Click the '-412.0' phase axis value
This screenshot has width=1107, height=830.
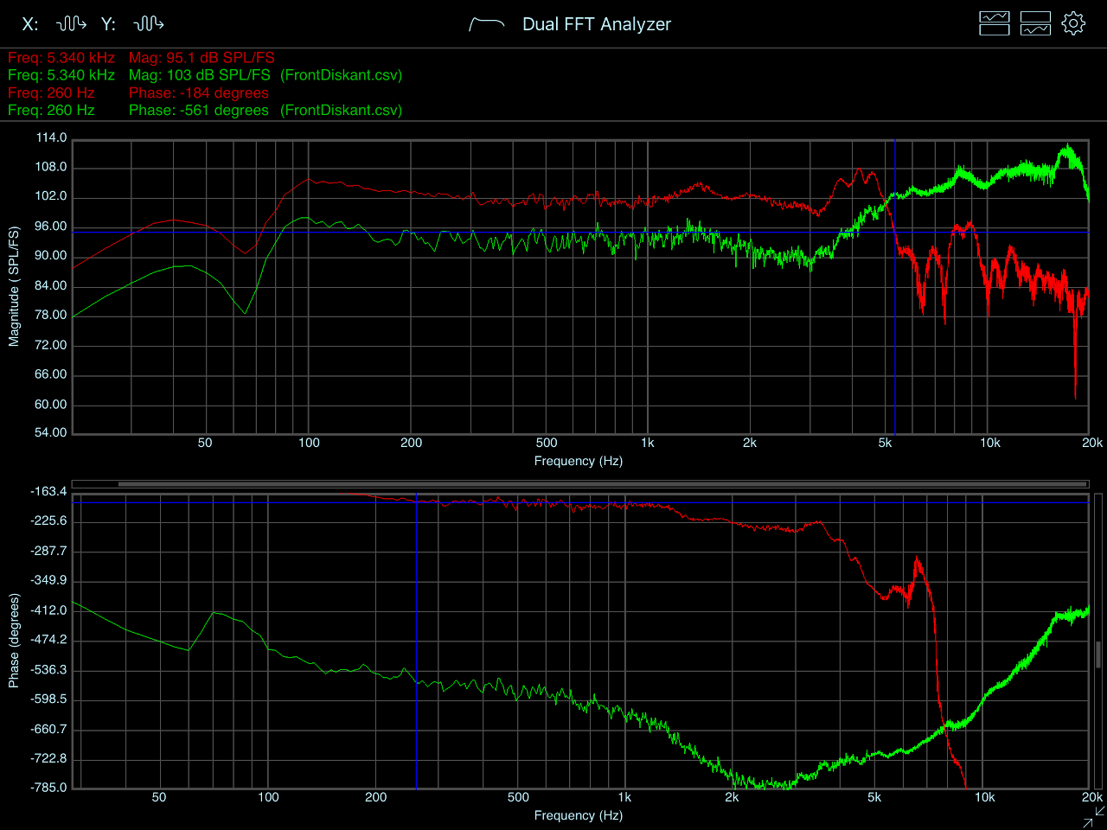[48, 610]
